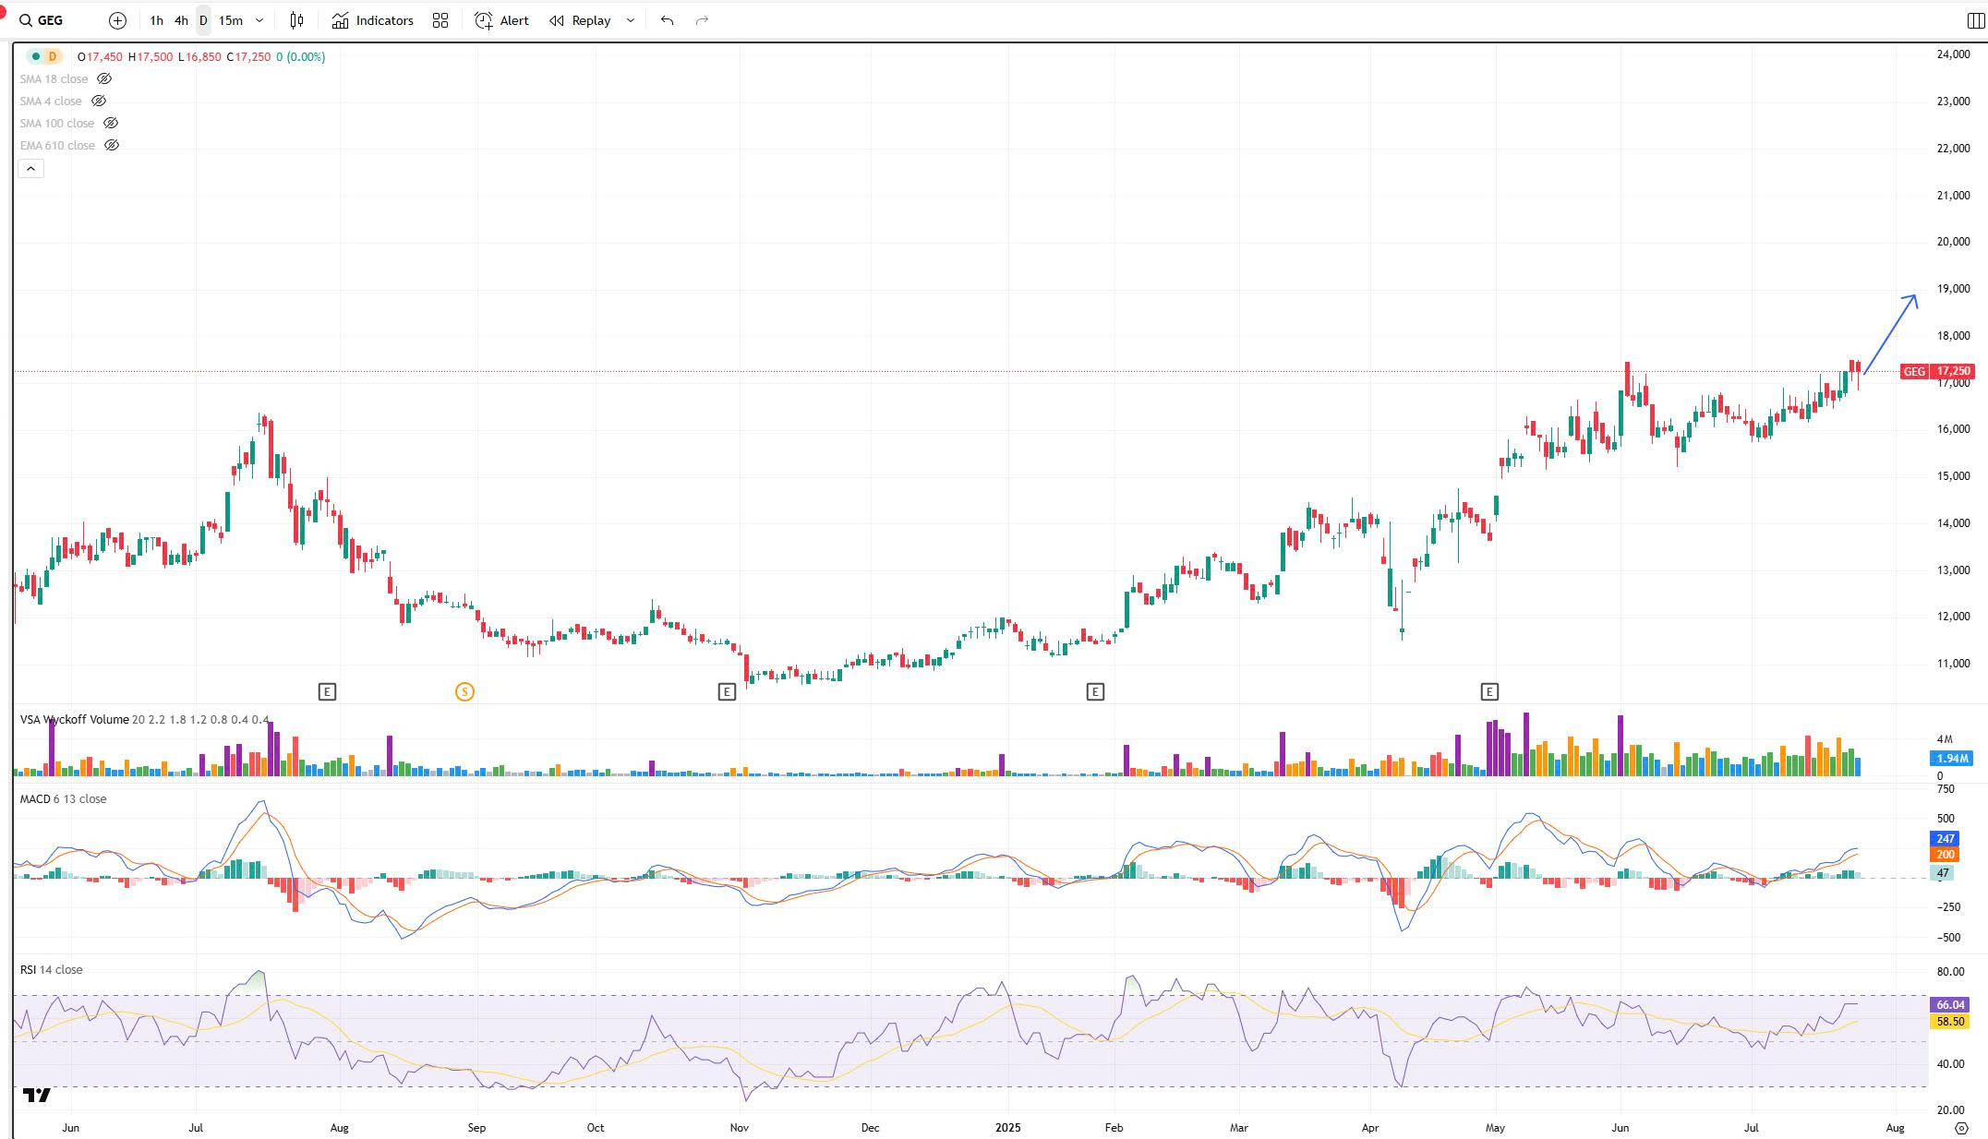This screenshot has height=1139, width=1988.
Task: Switch to the 15m timeframe
Action: pos(231,20)
